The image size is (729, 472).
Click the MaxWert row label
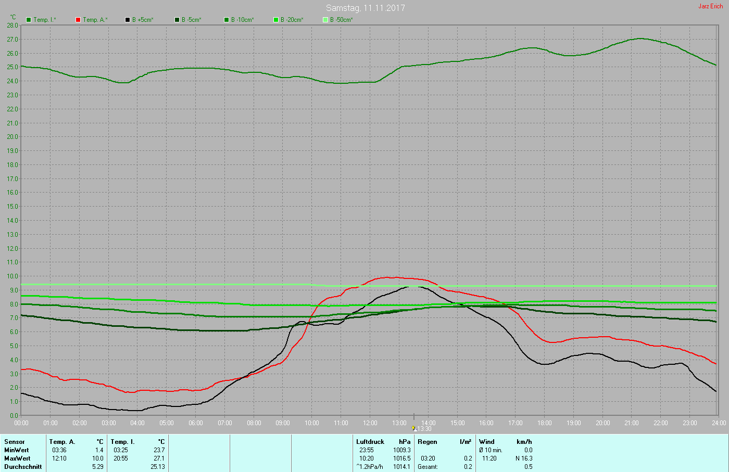[17, 458]
